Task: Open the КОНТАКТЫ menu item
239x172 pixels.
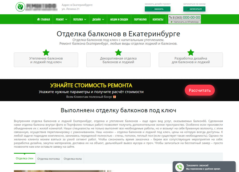Action: point(158,19)
